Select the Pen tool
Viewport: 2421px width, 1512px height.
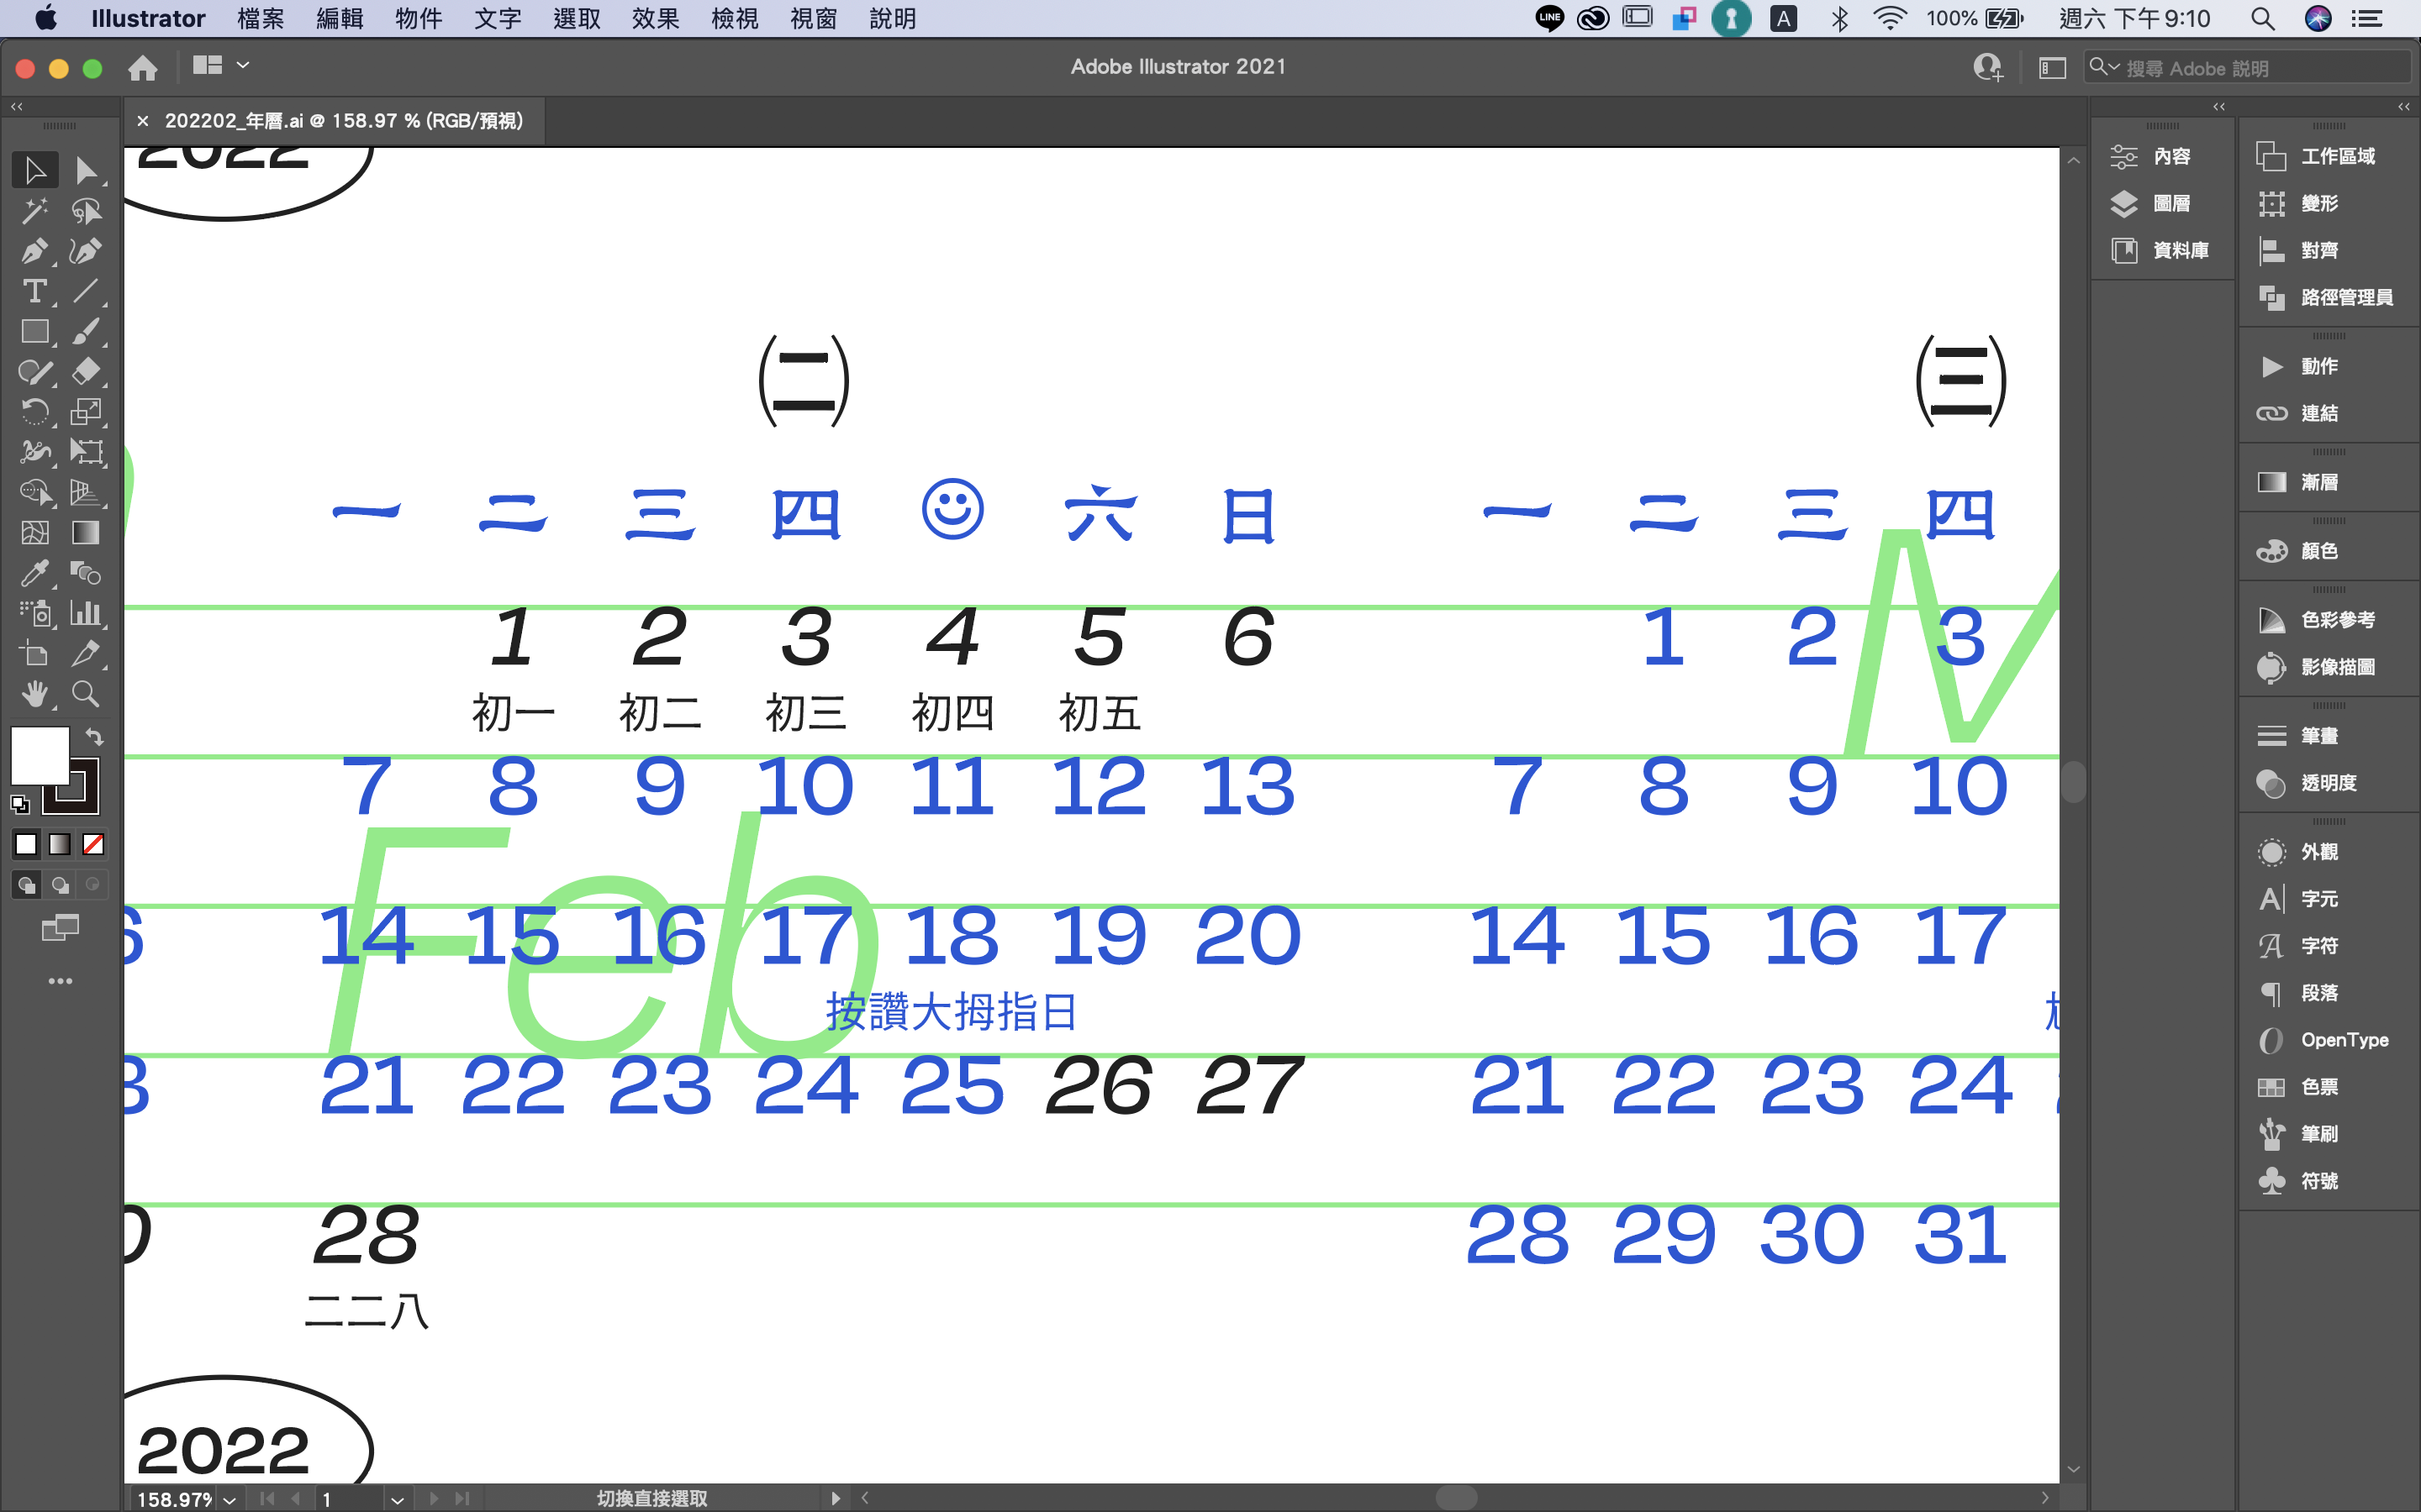point(35,251)
